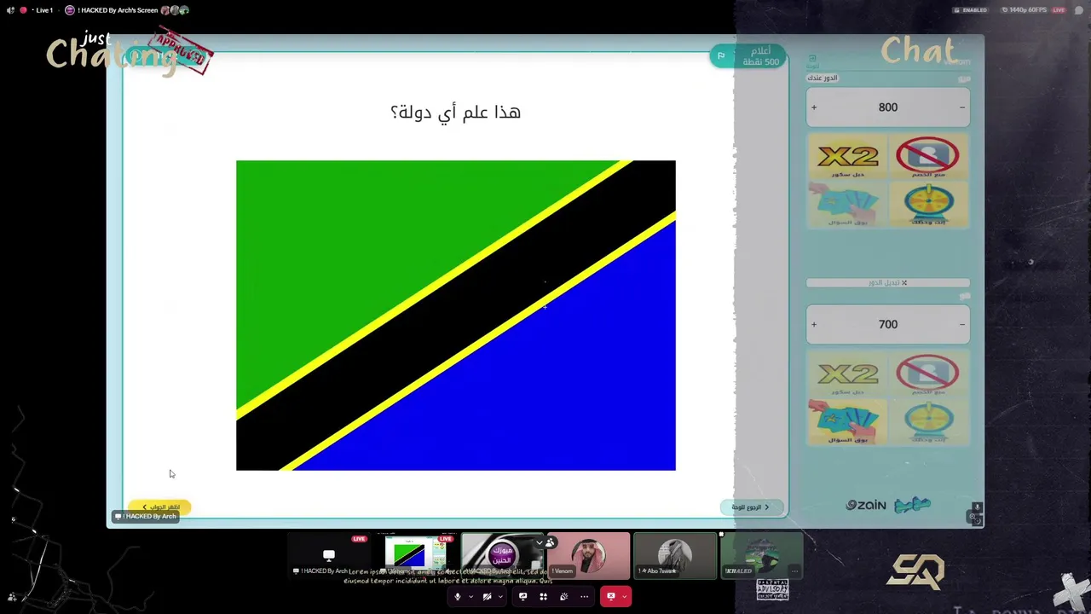Image resolution: width=1091 pixels, height=614 pixels.
Task: Click the board icon above the 800 team
Action: [x=812, y=60]
